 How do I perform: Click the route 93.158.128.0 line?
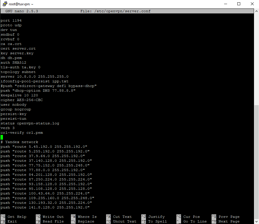pyautogui.click(x=46, y=184)
